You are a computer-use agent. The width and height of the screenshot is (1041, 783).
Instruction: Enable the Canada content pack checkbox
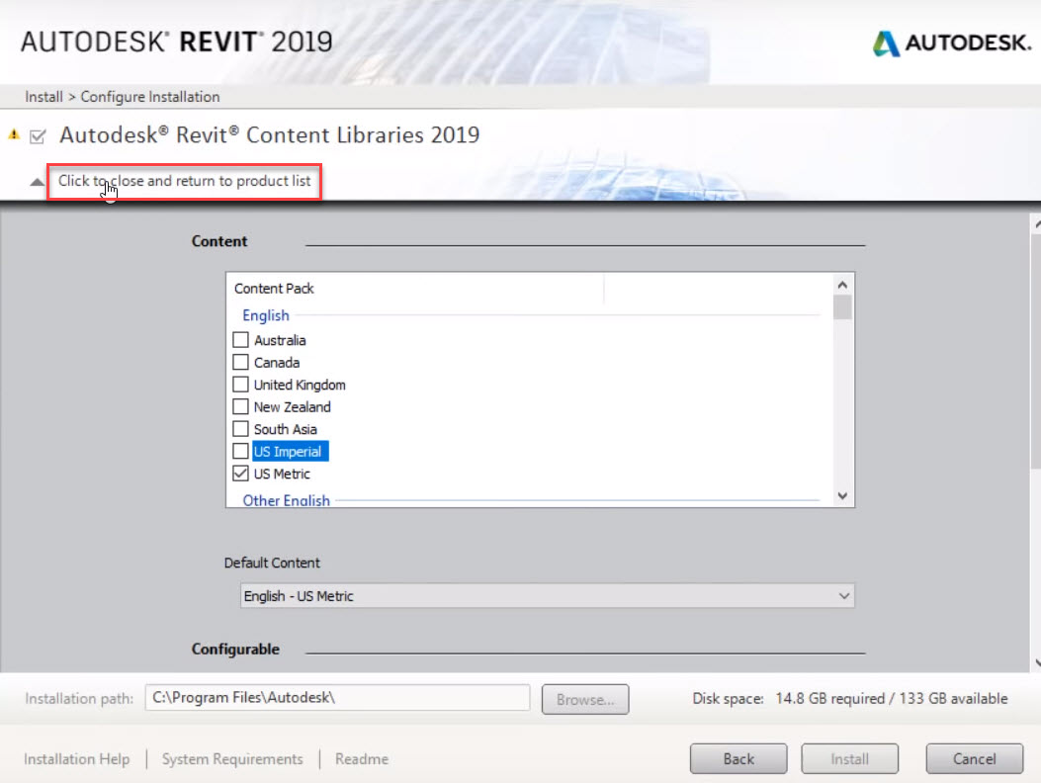241,363
